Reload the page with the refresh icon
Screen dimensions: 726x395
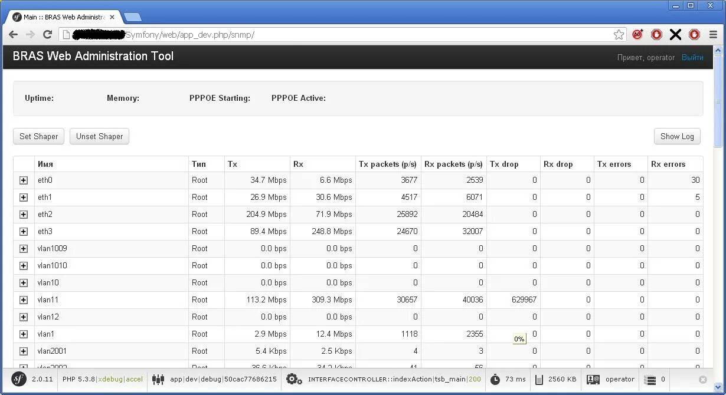[x=47, y=35]
